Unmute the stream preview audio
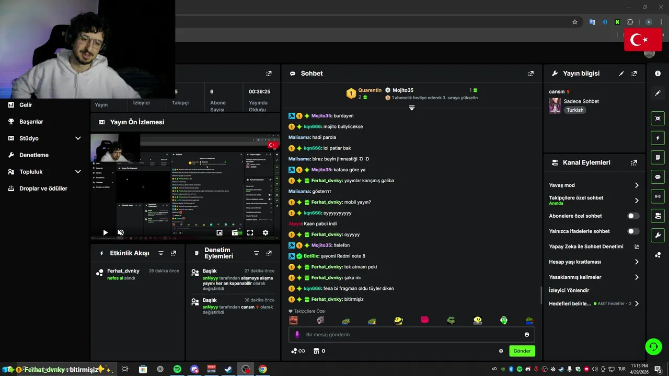This screenshot has height=376, width=669. pyautogui.click(x=121, y=232)
